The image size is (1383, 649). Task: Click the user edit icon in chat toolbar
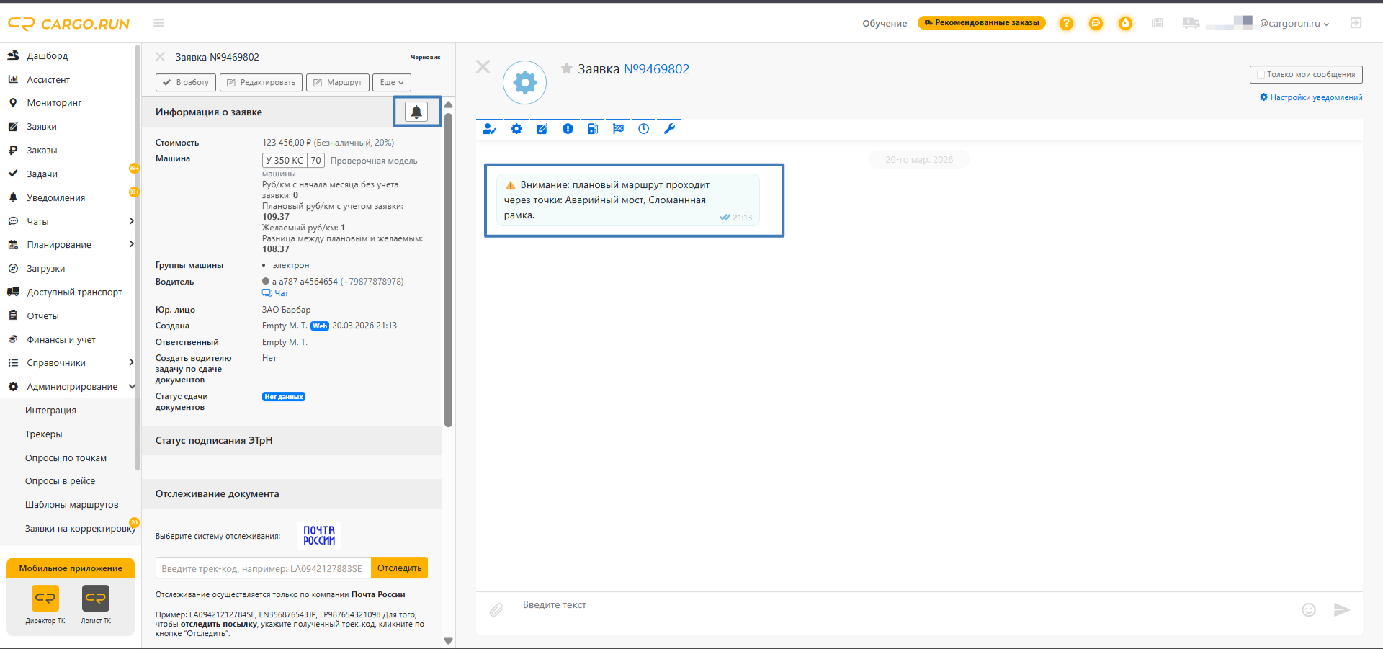point(490,129)
